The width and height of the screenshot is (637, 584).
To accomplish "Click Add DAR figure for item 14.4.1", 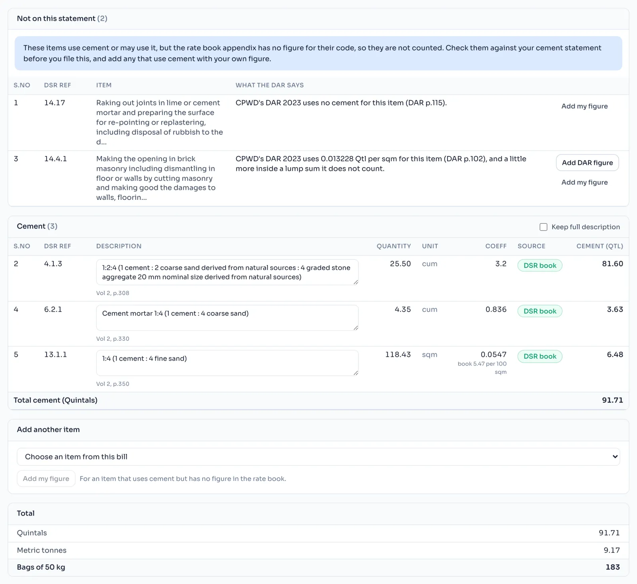I will (x=587, y=163).
